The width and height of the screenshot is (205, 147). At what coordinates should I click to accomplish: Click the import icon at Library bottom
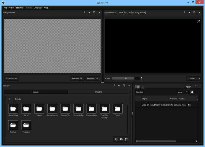pyautogui.click(x=116, y=139)
